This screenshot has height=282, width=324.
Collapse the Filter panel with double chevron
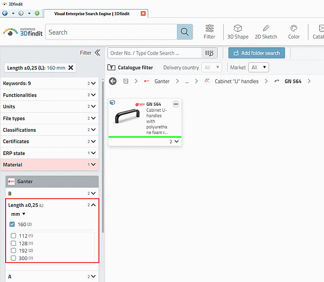tap(98, 52)
